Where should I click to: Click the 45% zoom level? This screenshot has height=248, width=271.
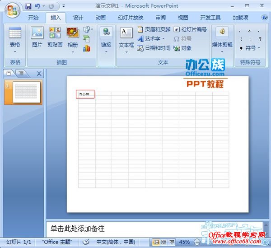point(184,242)
